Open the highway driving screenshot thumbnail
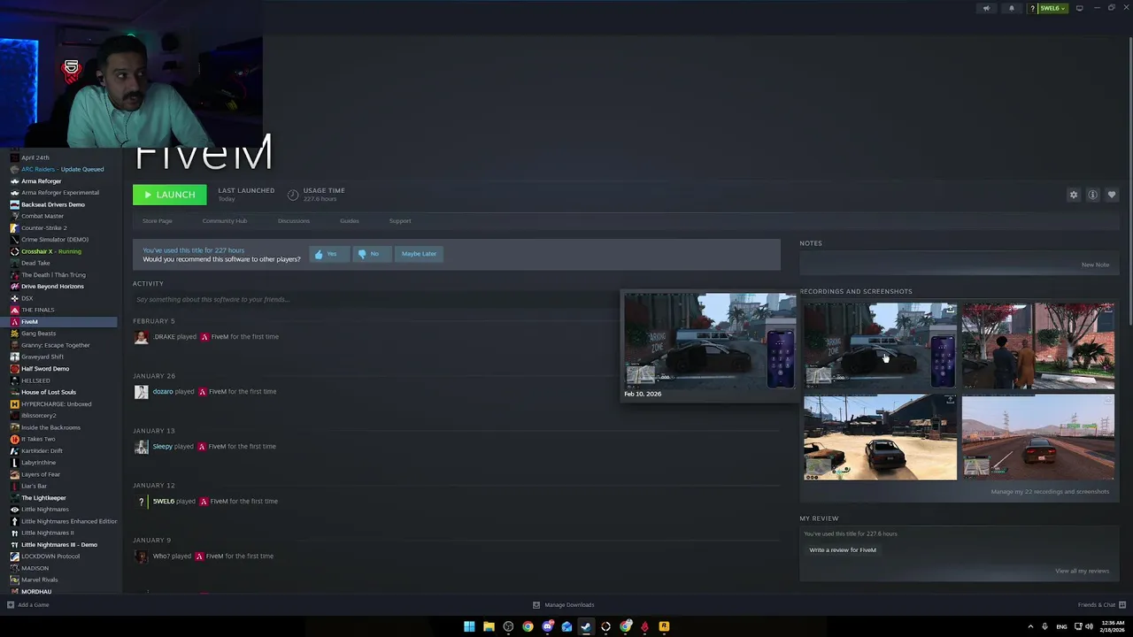Screen dimensions: 1133x637 pyautogui.click(x=1038, y=438)
